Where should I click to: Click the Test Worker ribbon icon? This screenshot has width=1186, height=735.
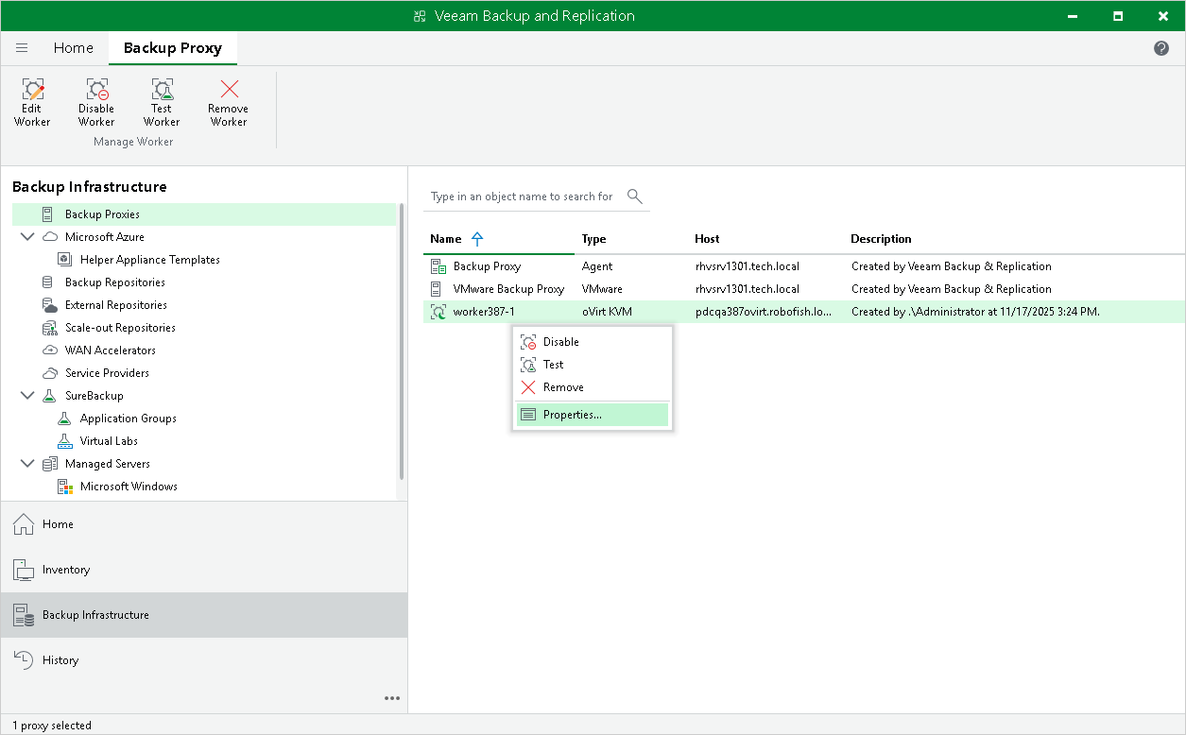[x=162, y=91]
